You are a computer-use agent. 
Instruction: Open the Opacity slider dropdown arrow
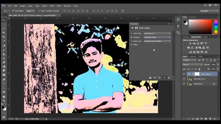coord(218,64)
